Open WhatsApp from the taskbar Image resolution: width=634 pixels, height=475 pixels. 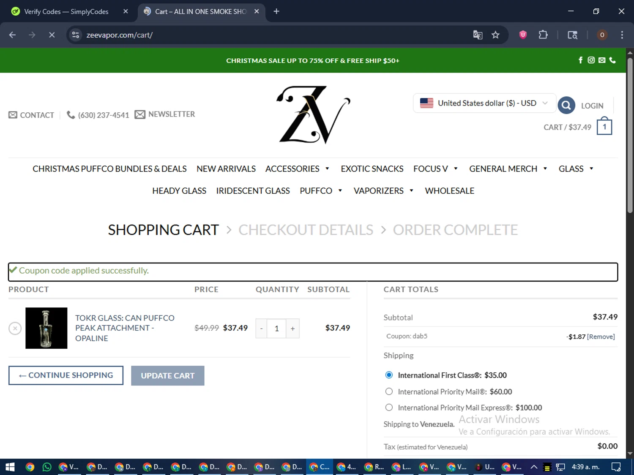(47, 467)
